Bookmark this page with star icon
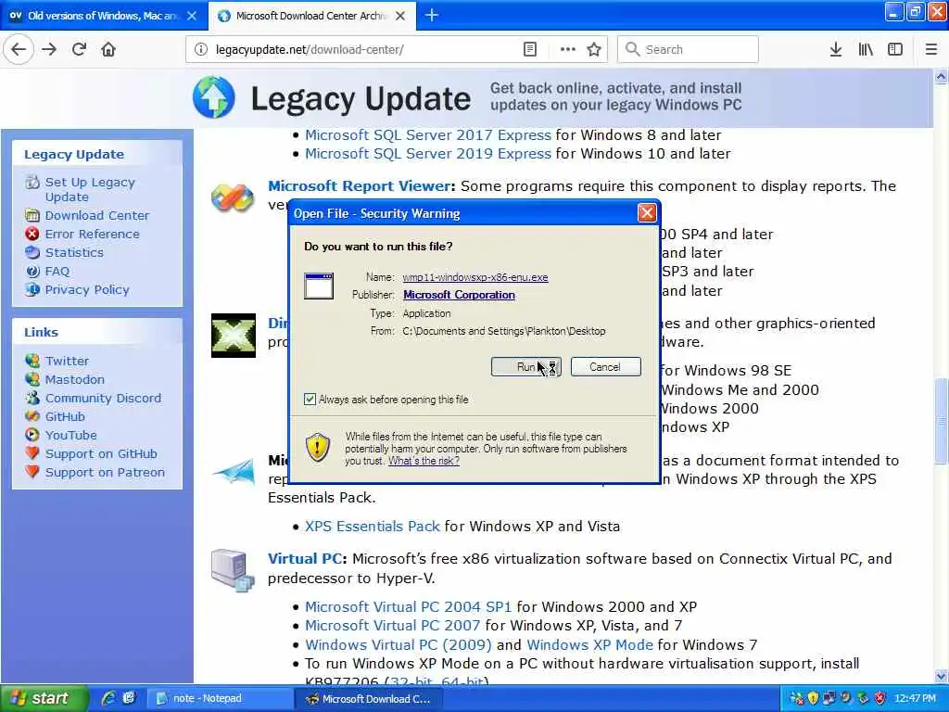The image size is (949, 712). (x=594, y=49)
